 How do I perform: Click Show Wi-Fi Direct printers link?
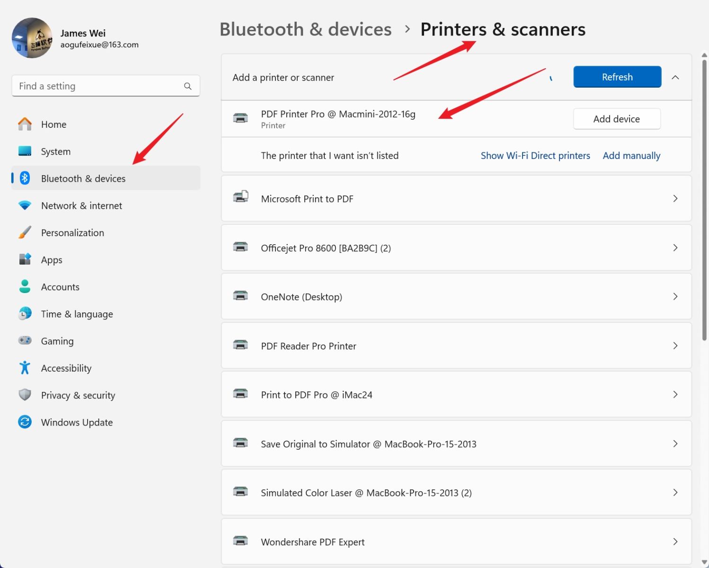pos(535,155)
